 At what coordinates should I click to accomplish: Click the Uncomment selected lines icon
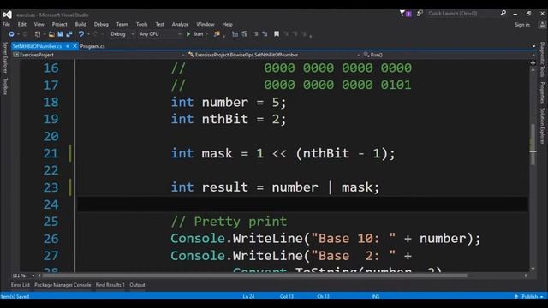243,34
